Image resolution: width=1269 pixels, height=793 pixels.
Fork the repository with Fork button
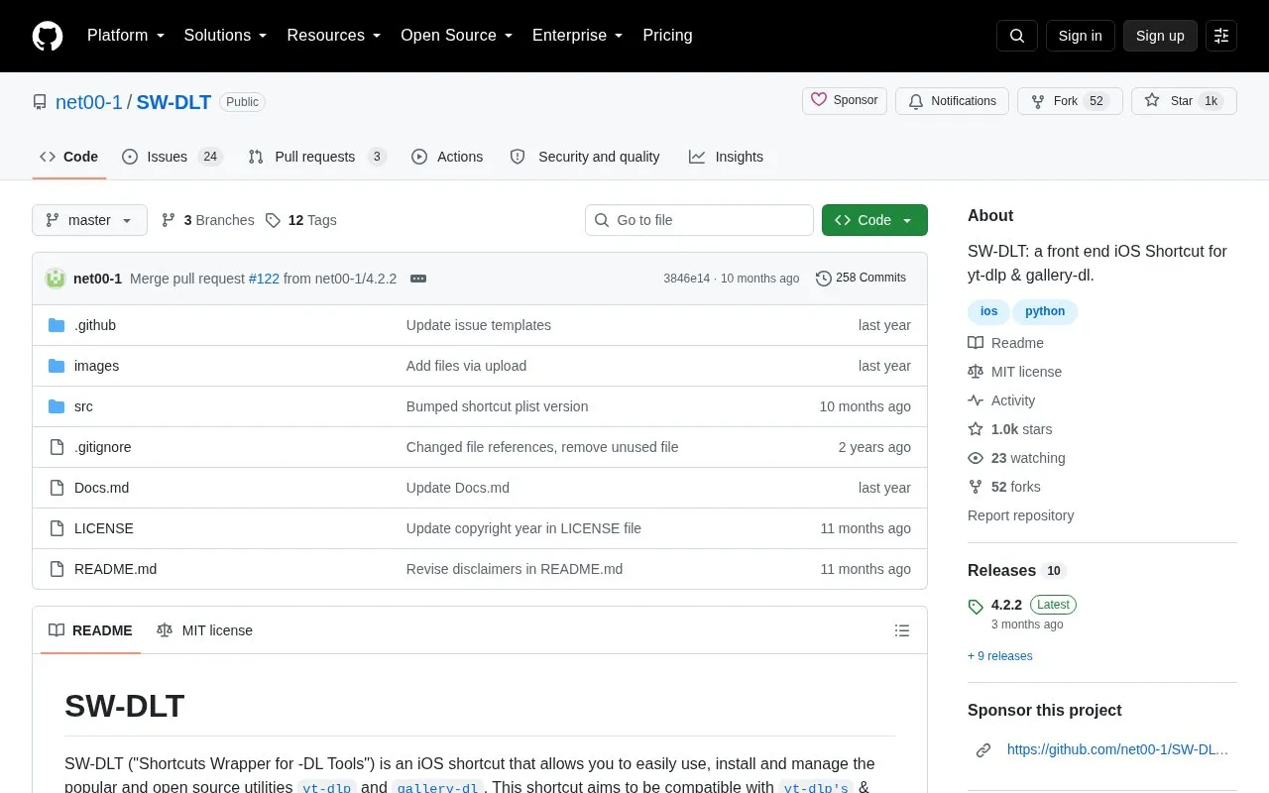(x=1070, y=101)
